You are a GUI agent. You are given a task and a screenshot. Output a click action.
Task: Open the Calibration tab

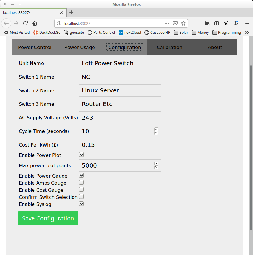(x=170, y=47)
